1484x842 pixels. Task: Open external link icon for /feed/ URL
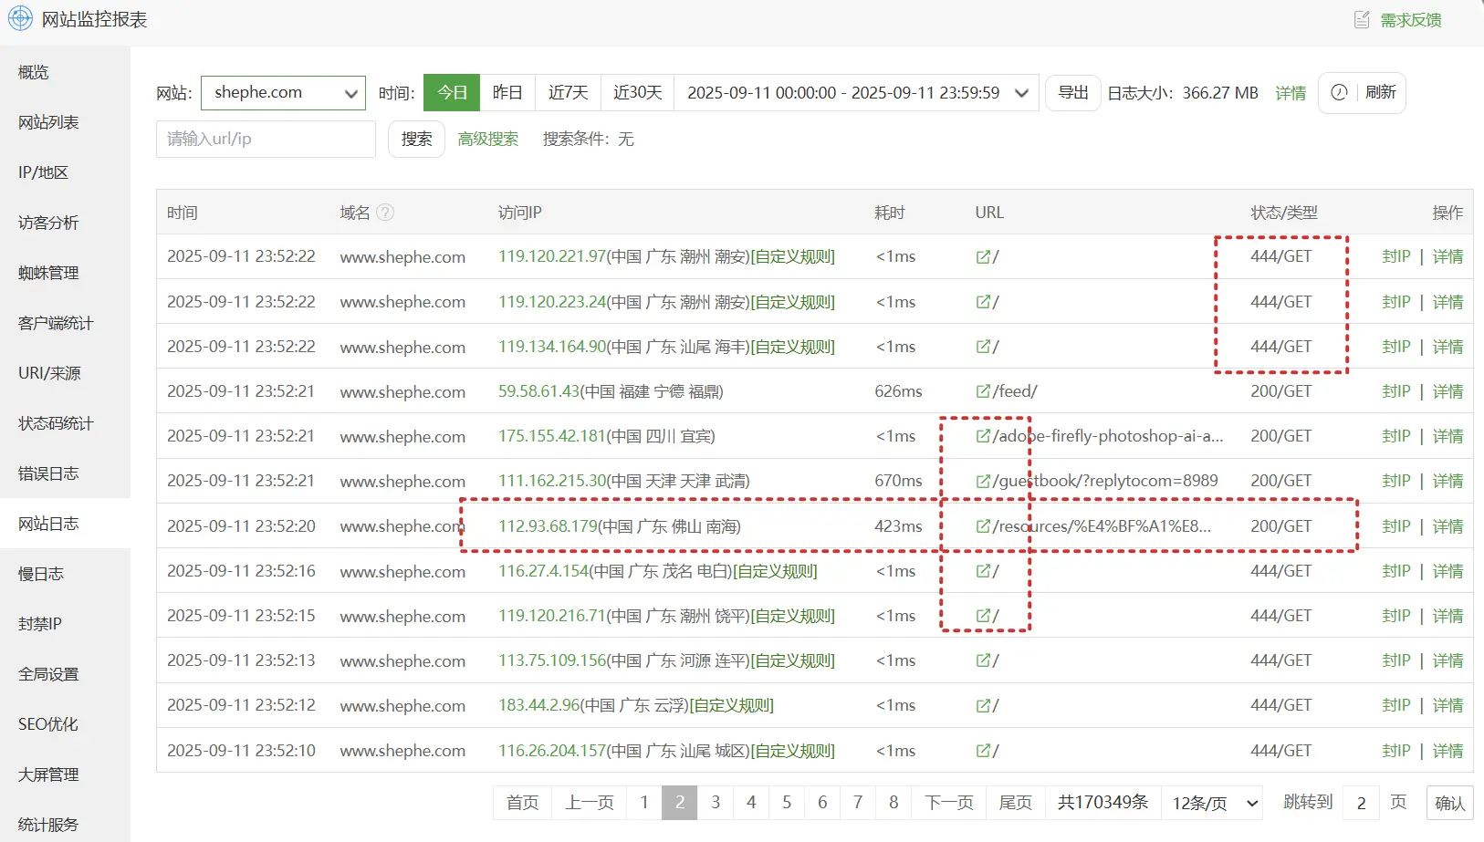983,391
